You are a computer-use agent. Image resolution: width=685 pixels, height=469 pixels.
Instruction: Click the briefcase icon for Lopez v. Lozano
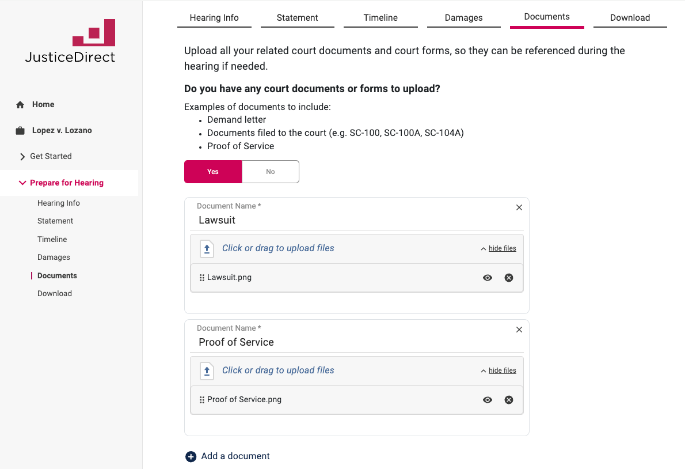(20, 131)
